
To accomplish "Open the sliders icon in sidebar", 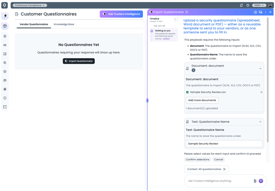I will pyautogui.click(x=5, y=45).
